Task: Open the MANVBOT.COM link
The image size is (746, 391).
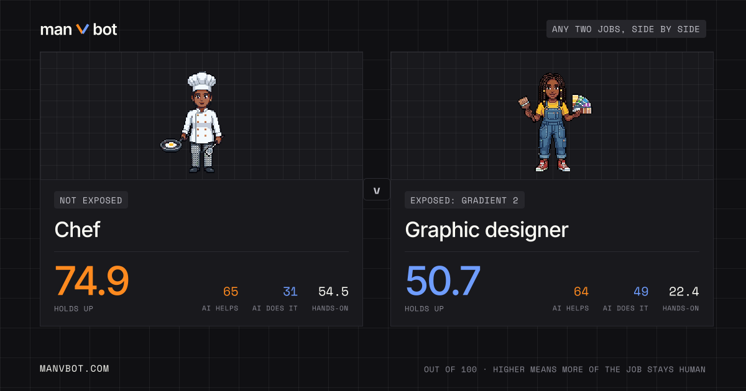Action: [75, 369]
